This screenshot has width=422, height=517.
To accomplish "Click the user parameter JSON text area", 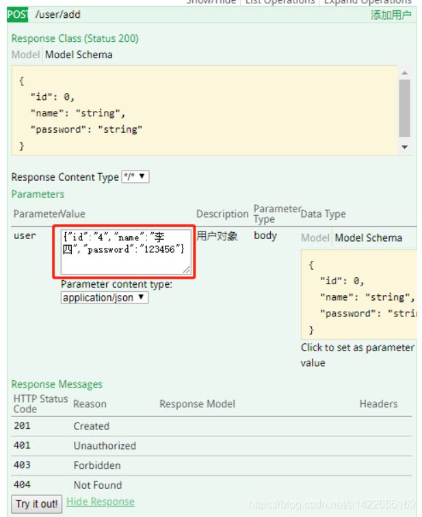I will (126, 251).
